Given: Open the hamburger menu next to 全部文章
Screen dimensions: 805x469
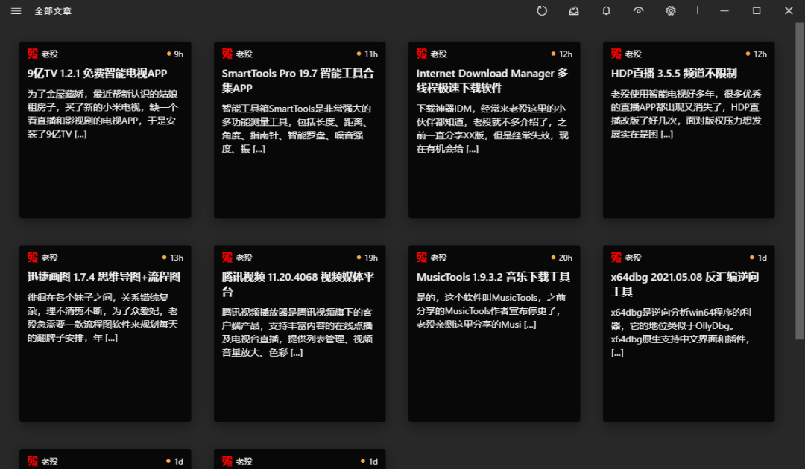Looking at the screenshot, I should coord(16,10).
